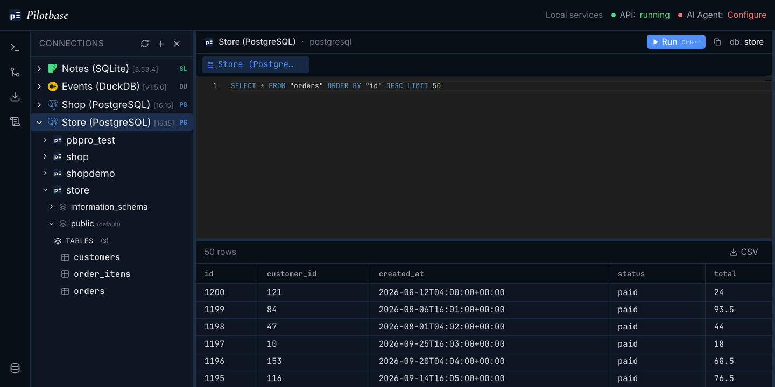Click the SQLite icon beside Notes
775x387 pixels.
pyautogui.click(x=53, y=68)
